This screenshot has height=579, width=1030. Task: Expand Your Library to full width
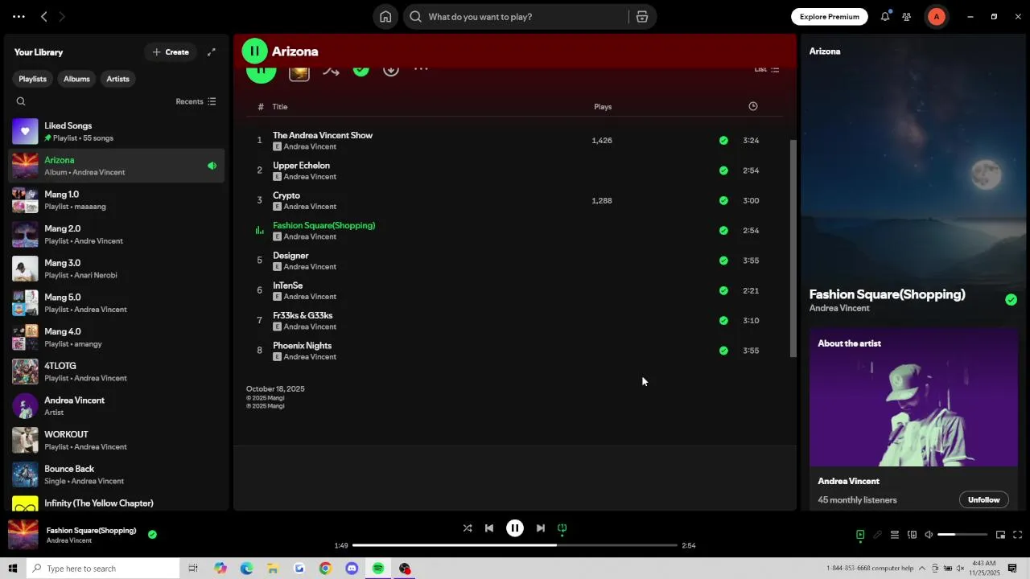[x=212, y=52]
